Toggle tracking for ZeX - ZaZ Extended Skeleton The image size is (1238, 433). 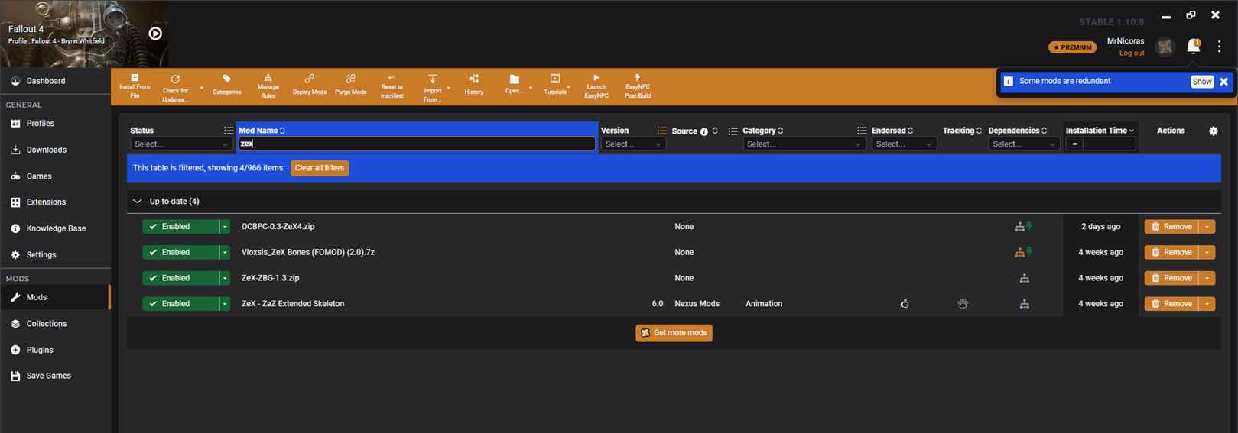[x=963, y=304]
